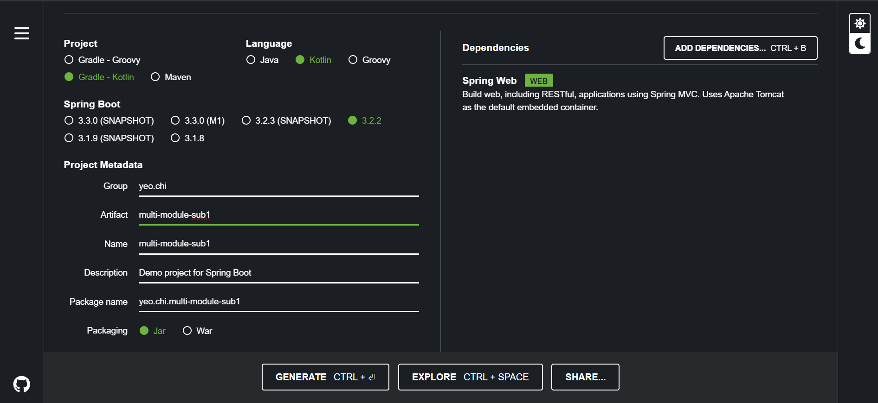This screenshot has height=403, width=878.
Task: Click the Packaging label
Action: (x=107, y=330)
